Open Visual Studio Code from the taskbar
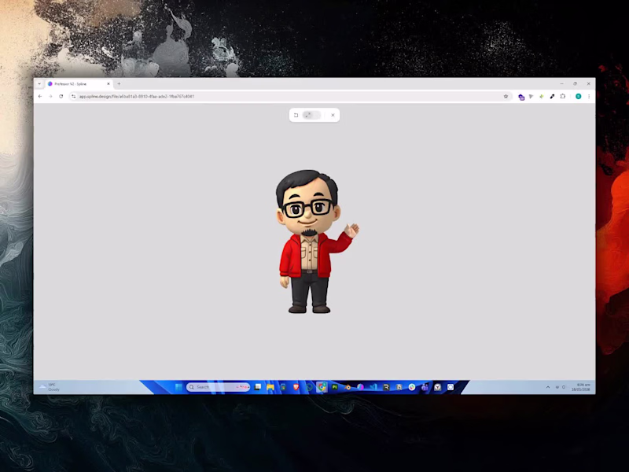The image size is (629, 472). [x=373, y=387]
